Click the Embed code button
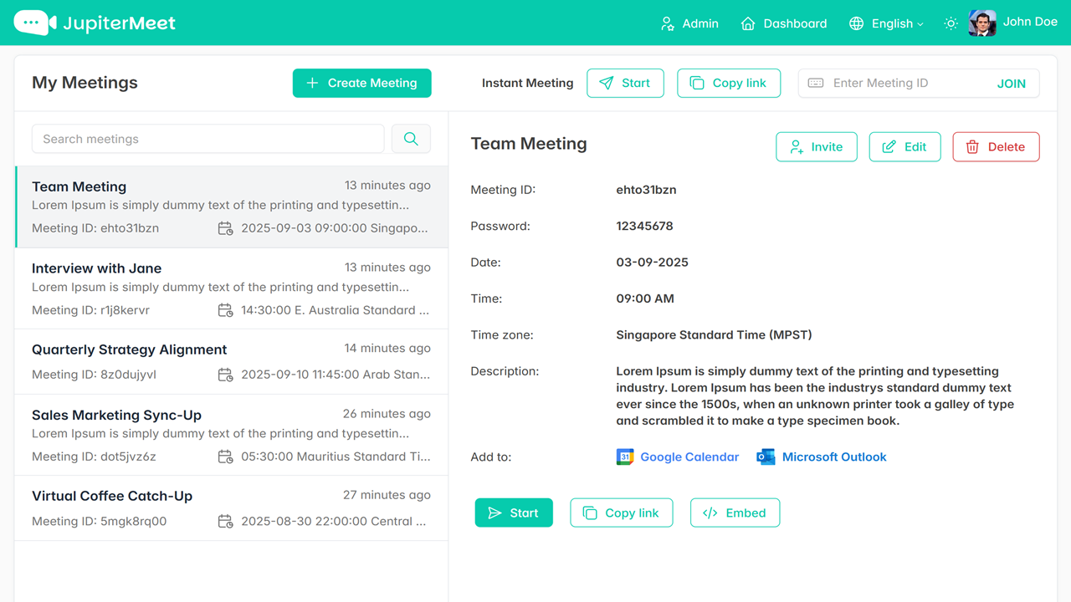Viewport: 1071px width, 602px height. point(735,513)
